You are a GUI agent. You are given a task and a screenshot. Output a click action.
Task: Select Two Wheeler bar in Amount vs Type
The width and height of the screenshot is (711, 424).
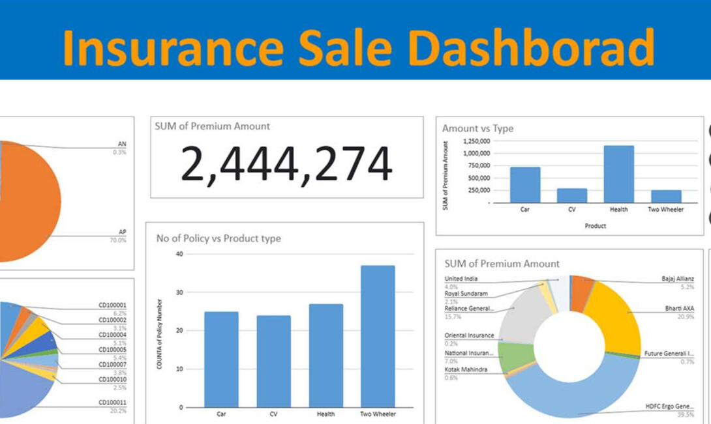pos(665,196)
